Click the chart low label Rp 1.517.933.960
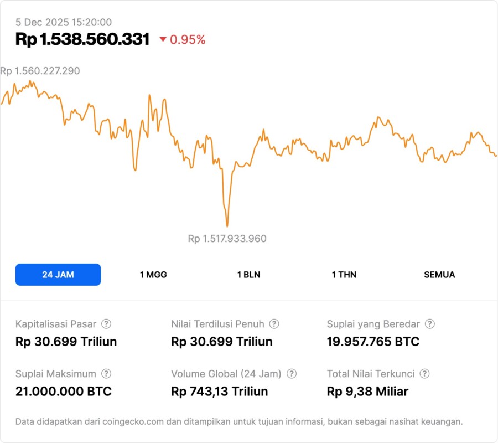Image resolution: width=498 pixels, height=443 pixels. pyautogui.click(x=227, y=239)
